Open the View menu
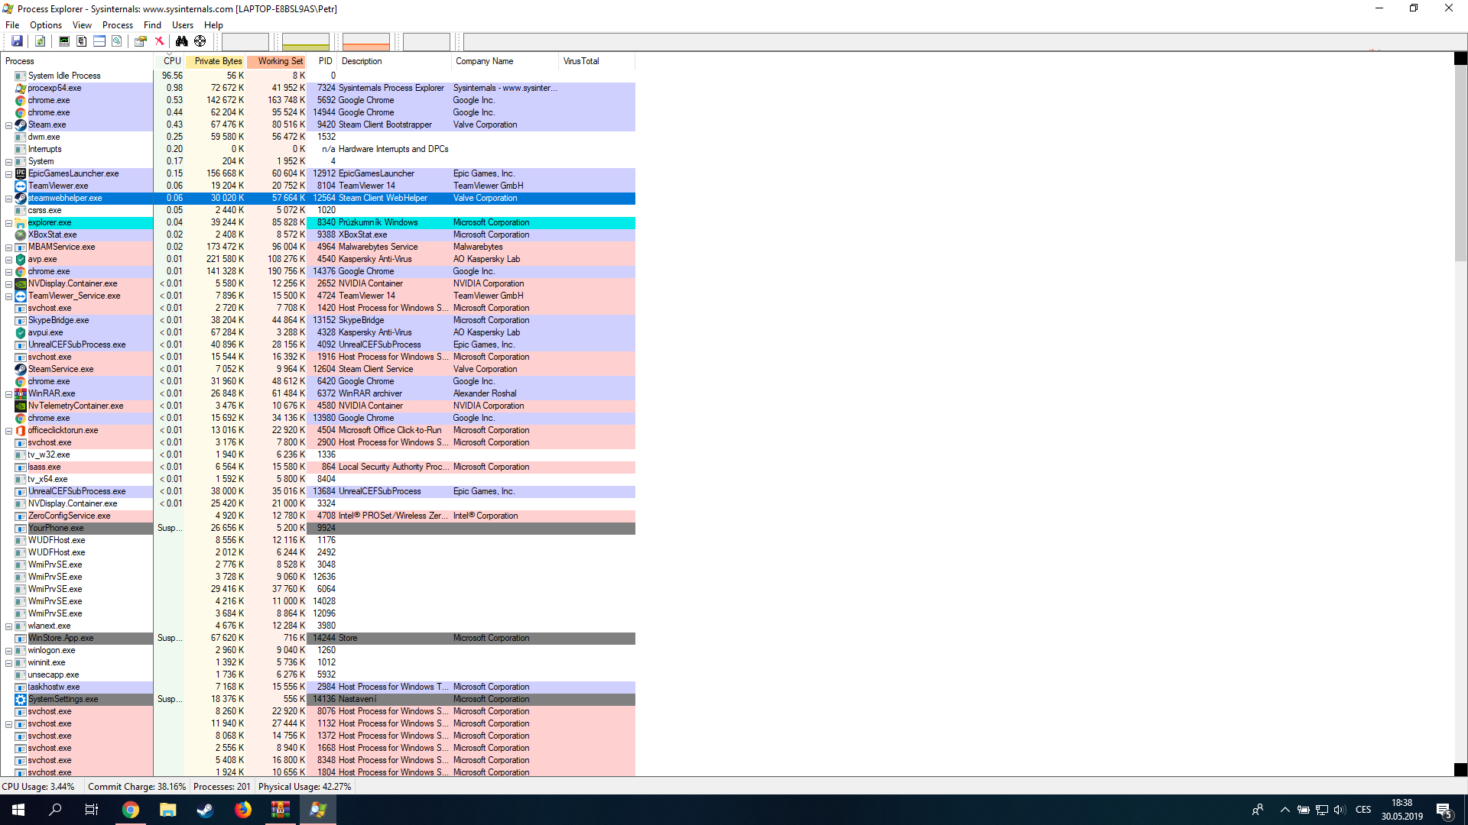 [82, 25]
